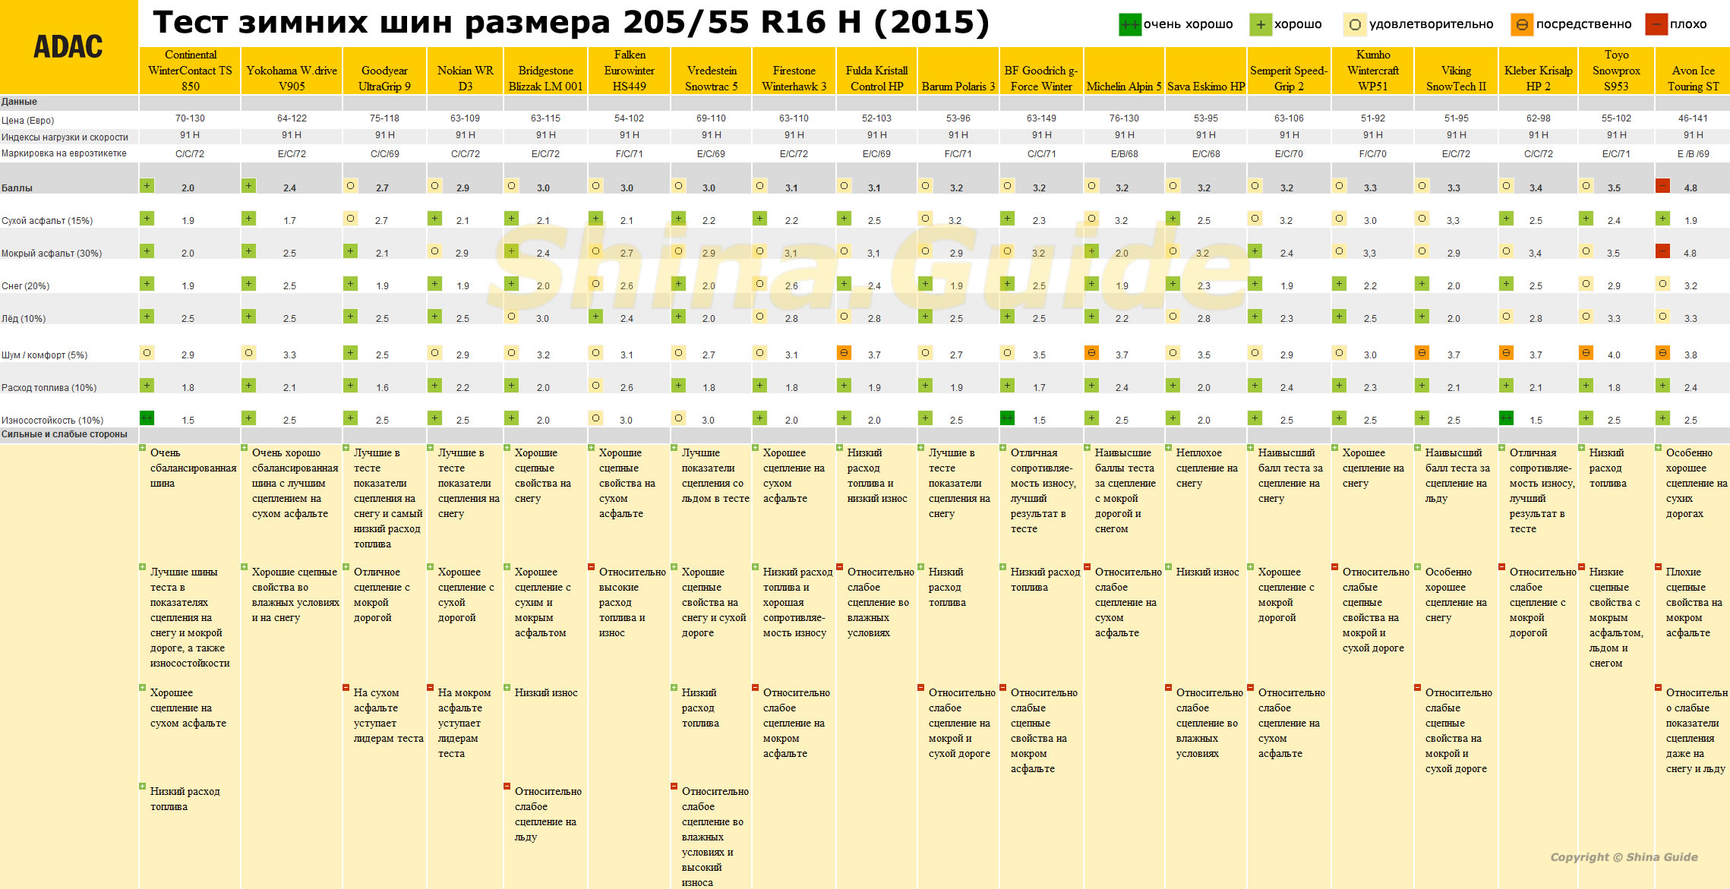Click the green plus beside Continental's overall 2.0
The width and height of the screenshot is (1730, 889).
pyautogui.click(x=147, y=186)
